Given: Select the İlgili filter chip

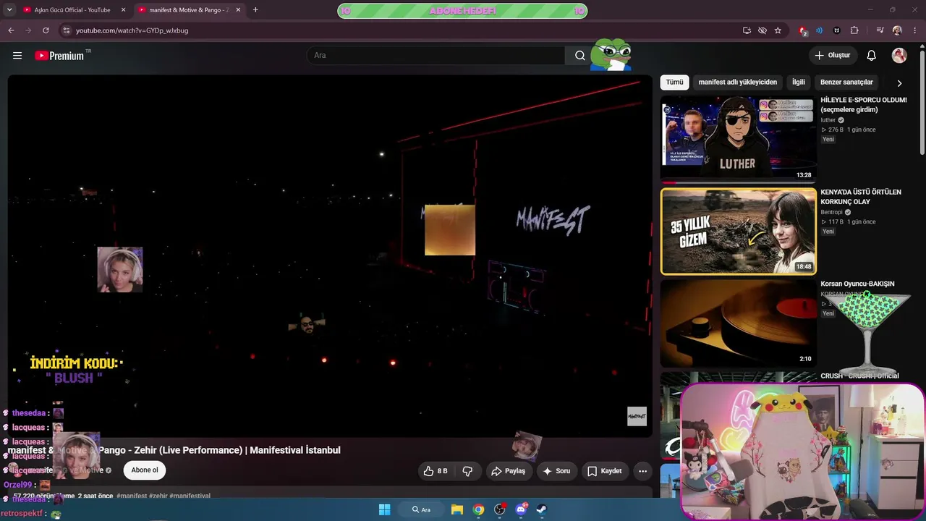Looking at the screenshot, I should [x=799, y=82].
